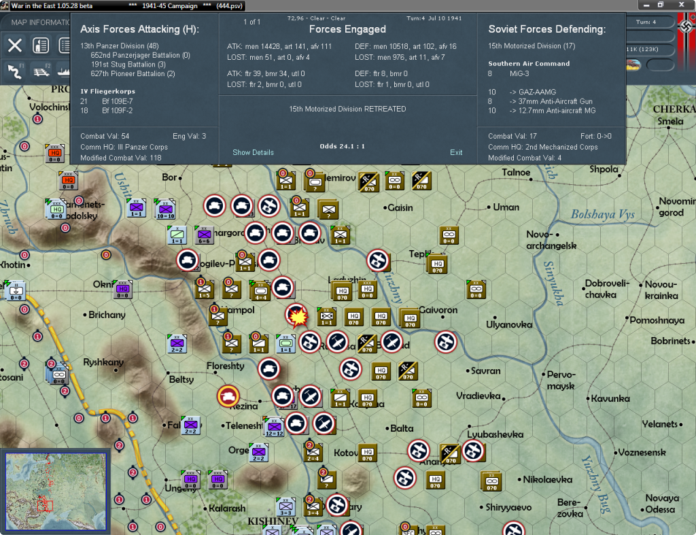Select the naval transport ship icon
Screen dimensions: 696x535
[65, 71]
